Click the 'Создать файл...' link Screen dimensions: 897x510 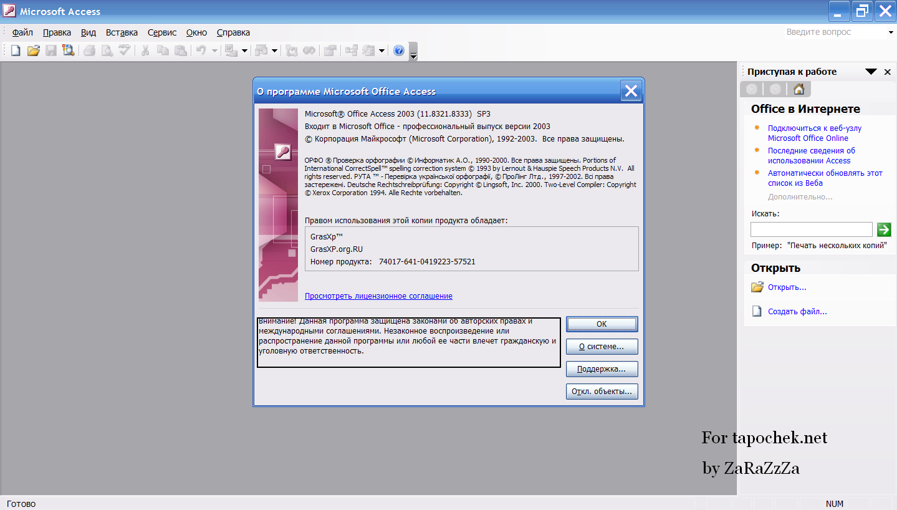point(797,312)
